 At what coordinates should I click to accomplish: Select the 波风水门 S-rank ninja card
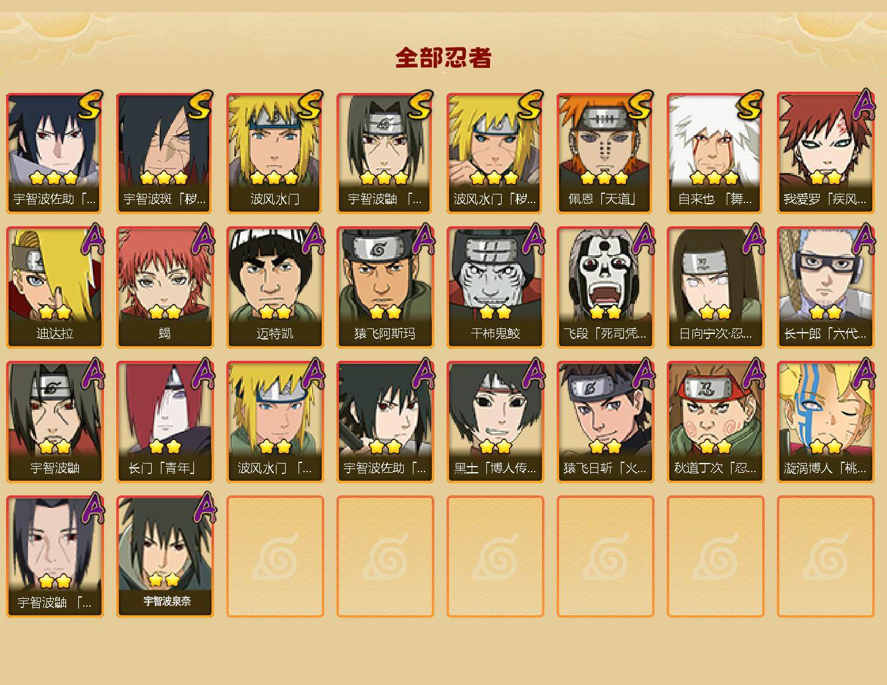pos(275,153)
